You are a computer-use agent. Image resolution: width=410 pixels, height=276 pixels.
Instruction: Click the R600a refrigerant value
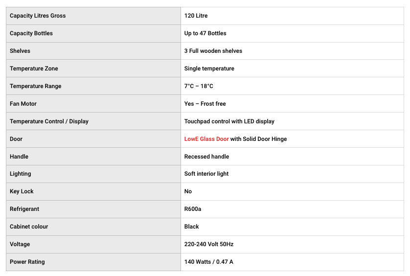tap(193, 209)
